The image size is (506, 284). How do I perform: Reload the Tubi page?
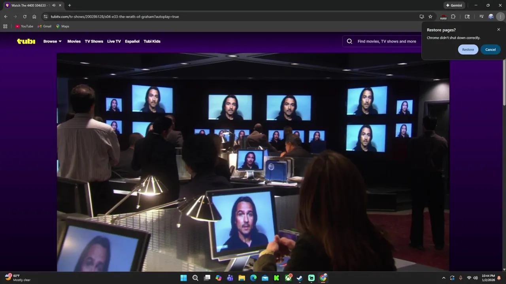coord(25,17)
